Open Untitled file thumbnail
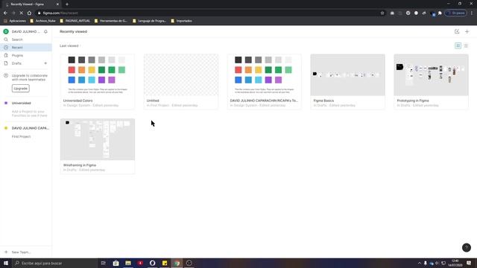Viewport: 477px width, 268px height. (181, 75)
